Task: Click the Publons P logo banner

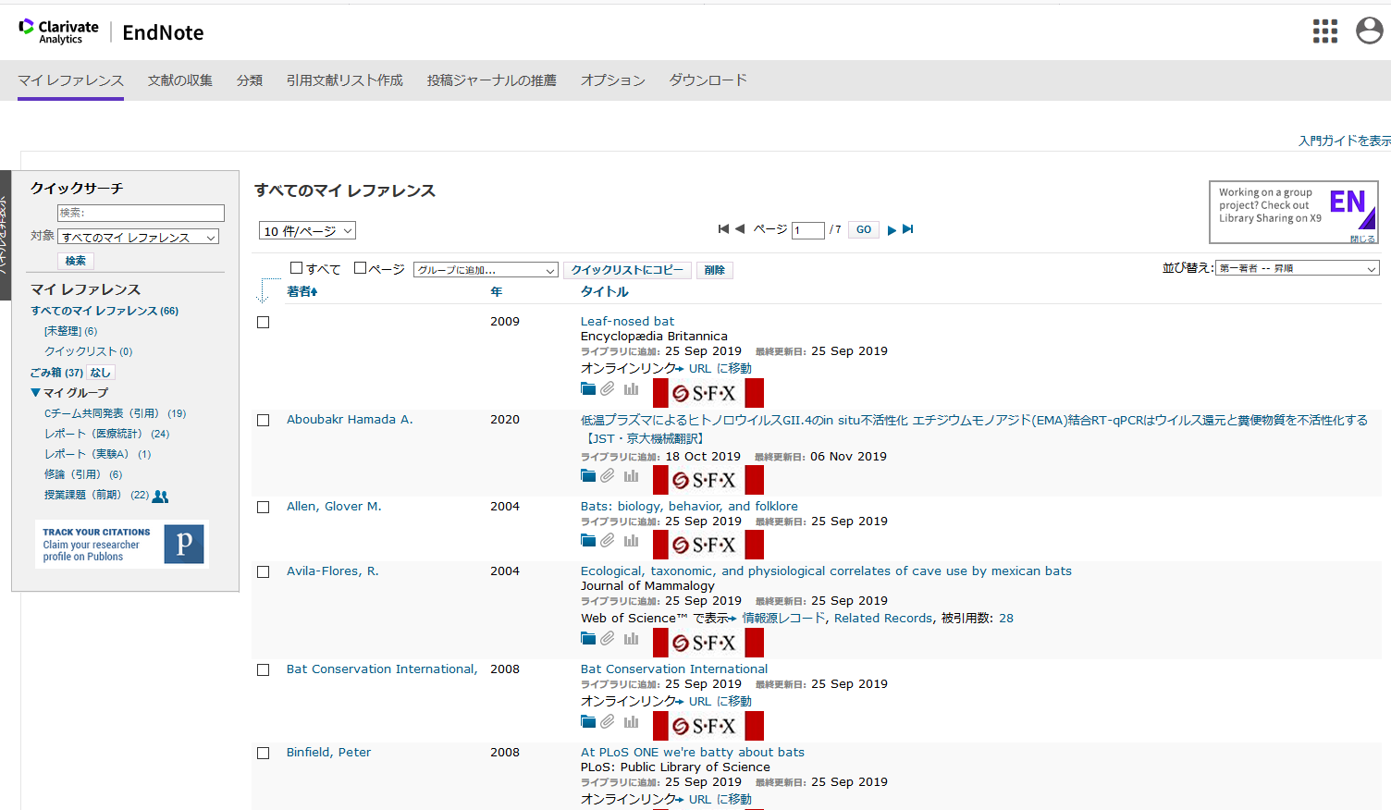Action: [122, 544]
